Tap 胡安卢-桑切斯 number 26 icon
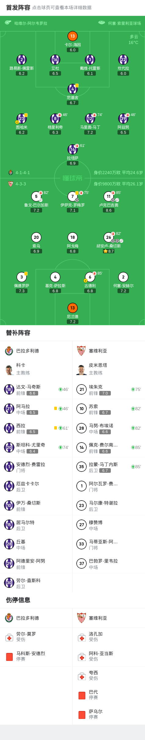The width and height of the screenshot is (145, 740). click(x=109, y=237)
